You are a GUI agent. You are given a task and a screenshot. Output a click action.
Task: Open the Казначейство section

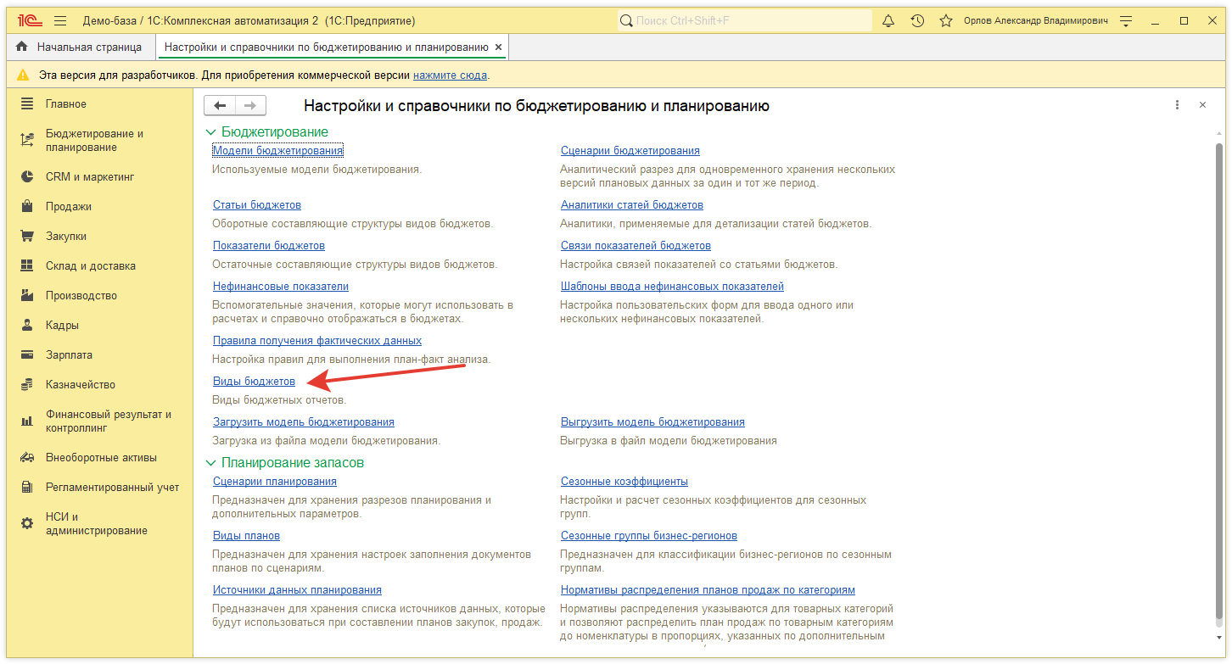(x=80, y=385)
